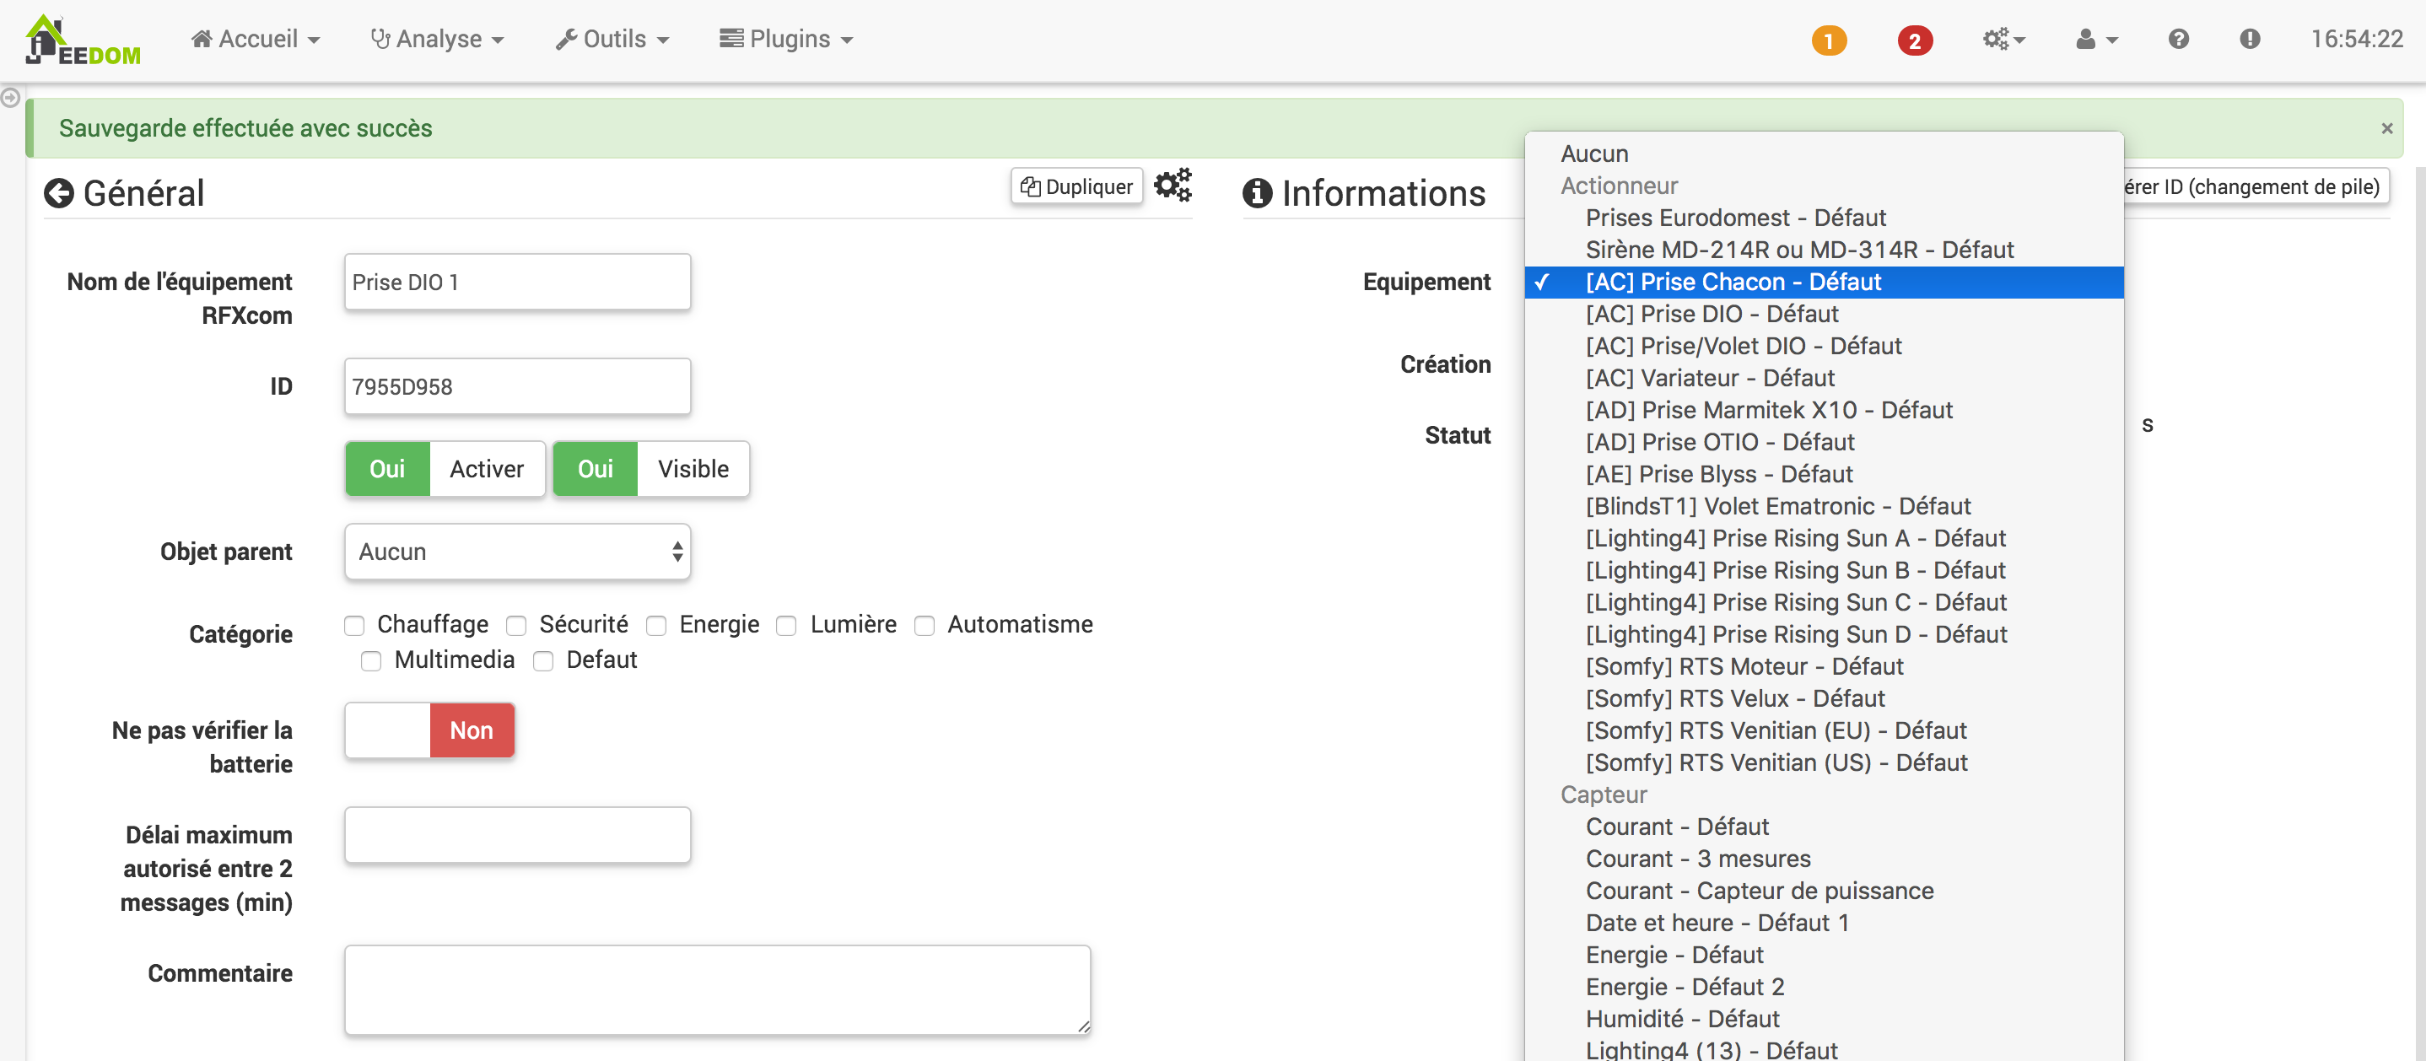Open advanced configuration gears icon
Image resolution: width=2426 pixels, height=1061 pixels.
[x=1173, y=186]
